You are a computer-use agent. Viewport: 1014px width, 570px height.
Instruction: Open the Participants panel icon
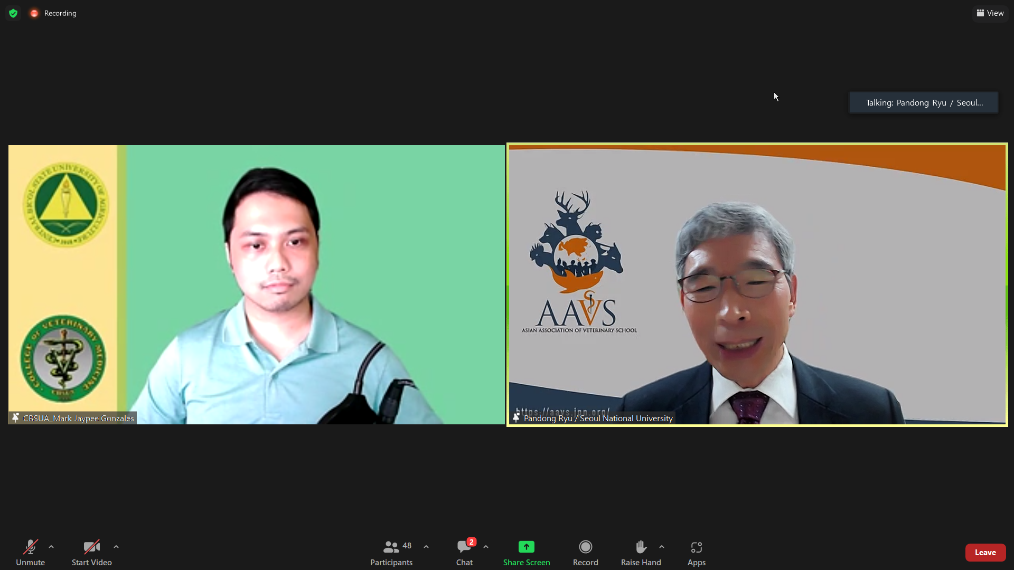tap(391, 547)
